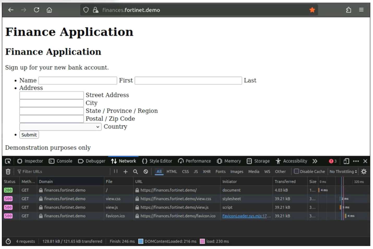Open the browser home page icon
Screen dimensions: 373x249
49,10
